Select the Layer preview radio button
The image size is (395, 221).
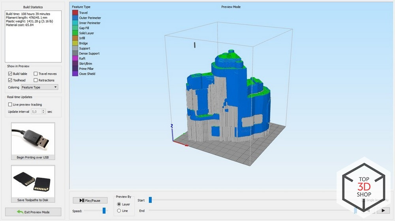(119, 204)
